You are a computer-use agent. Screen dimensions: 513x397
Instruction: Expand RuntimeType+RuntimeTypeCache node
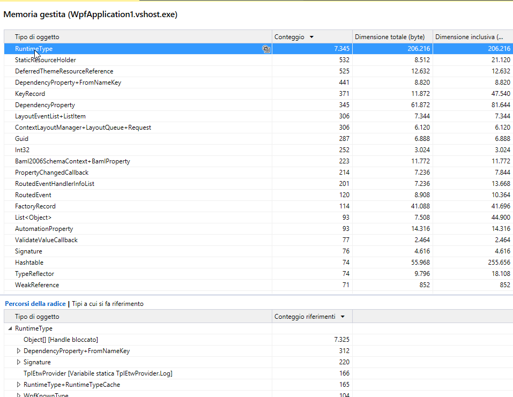[19, 385]
